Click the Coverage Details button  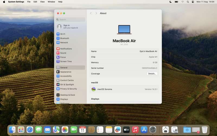pos(152,74)
